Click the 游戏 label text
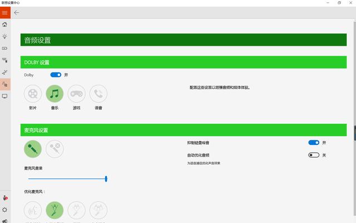This screenshot has height=223, width=356. [x=77, y=108]
